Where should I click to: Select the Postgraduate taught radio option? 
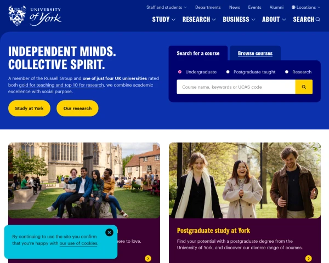(228, 72)
